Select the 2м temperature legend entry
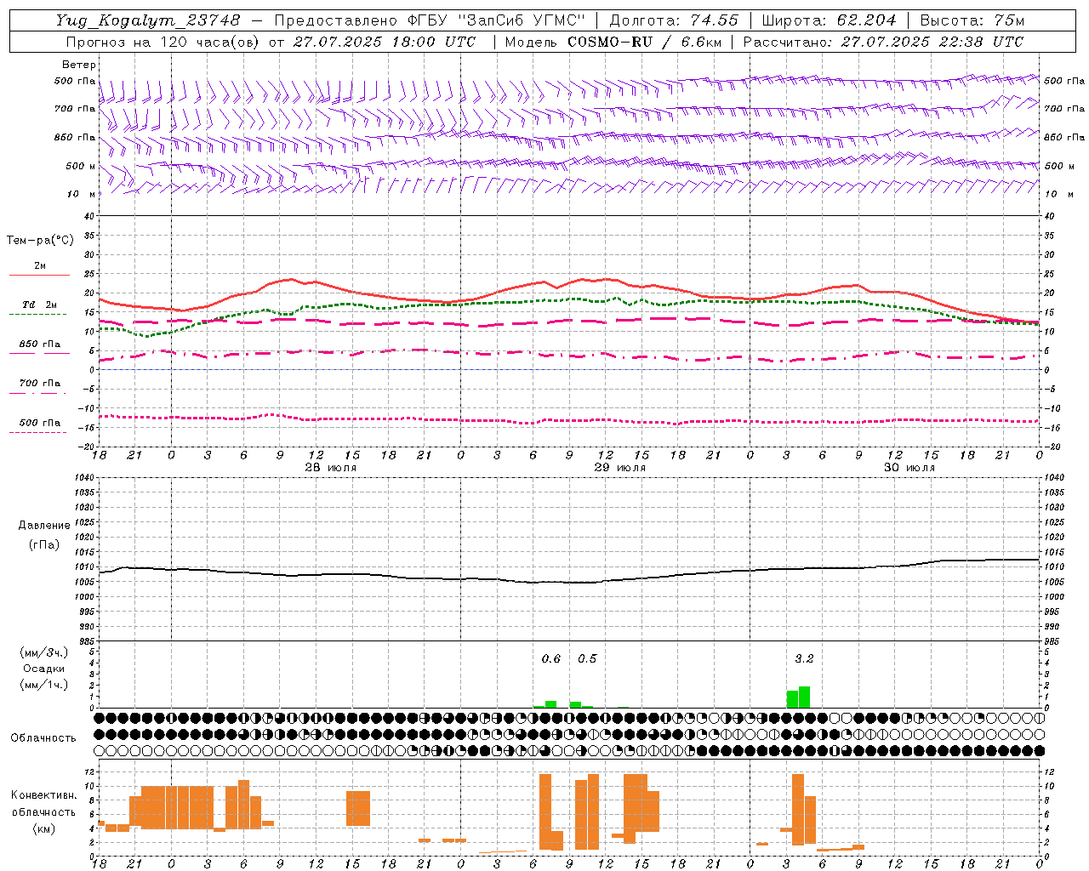 tap(39, 265)
